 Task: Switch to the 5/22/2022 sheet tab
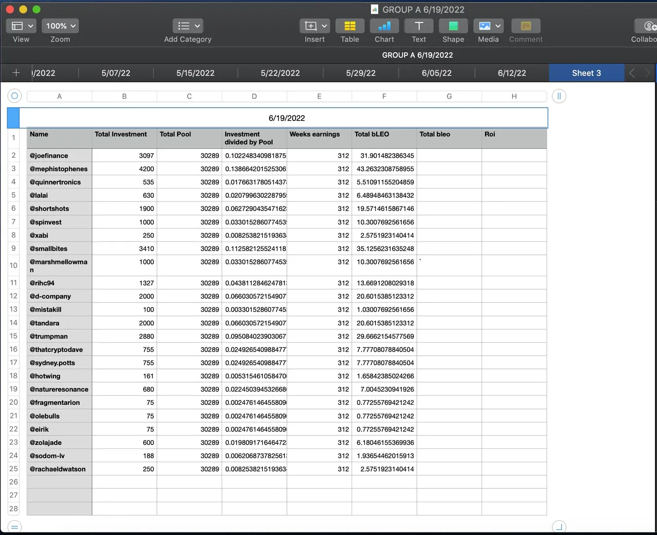click(x=280, y=73)
